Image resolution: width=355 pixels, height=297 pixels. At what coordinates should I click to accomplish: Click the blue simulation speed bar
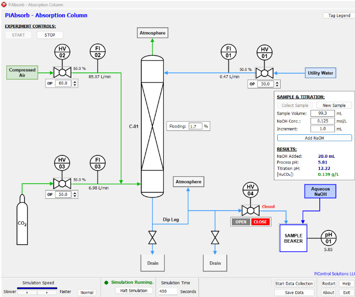click(37, 288)
